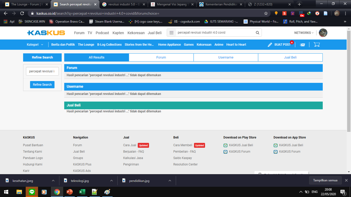Screen dimensions: 351x197
Task: Switch to the Username results tab
Action: [226, 57]
